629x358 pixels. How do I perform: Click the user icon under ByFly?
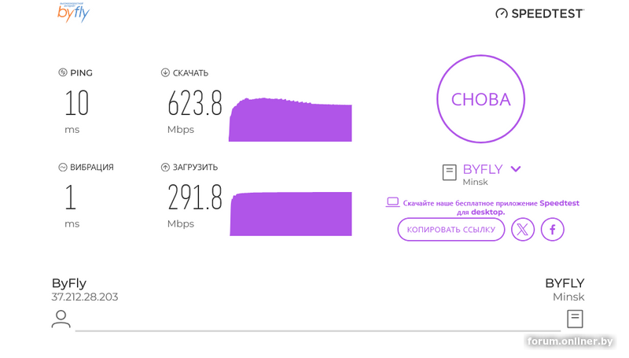61,319
